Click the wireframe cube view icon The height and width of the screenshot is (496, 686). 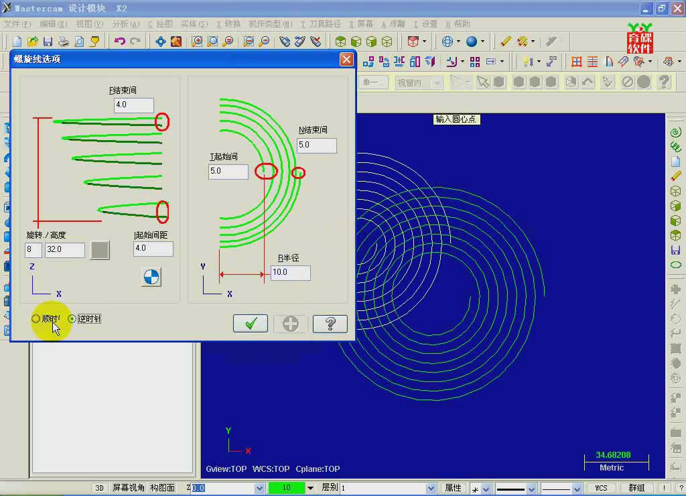(387, 42)
